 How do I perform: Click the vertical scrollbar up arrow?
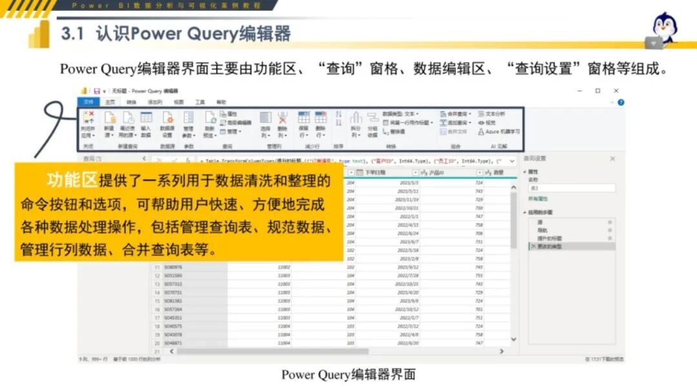pyautogui.click(x=514, y=188)
